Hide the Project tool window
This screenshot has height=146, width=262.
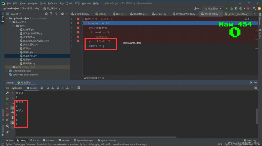pos(67,14)
